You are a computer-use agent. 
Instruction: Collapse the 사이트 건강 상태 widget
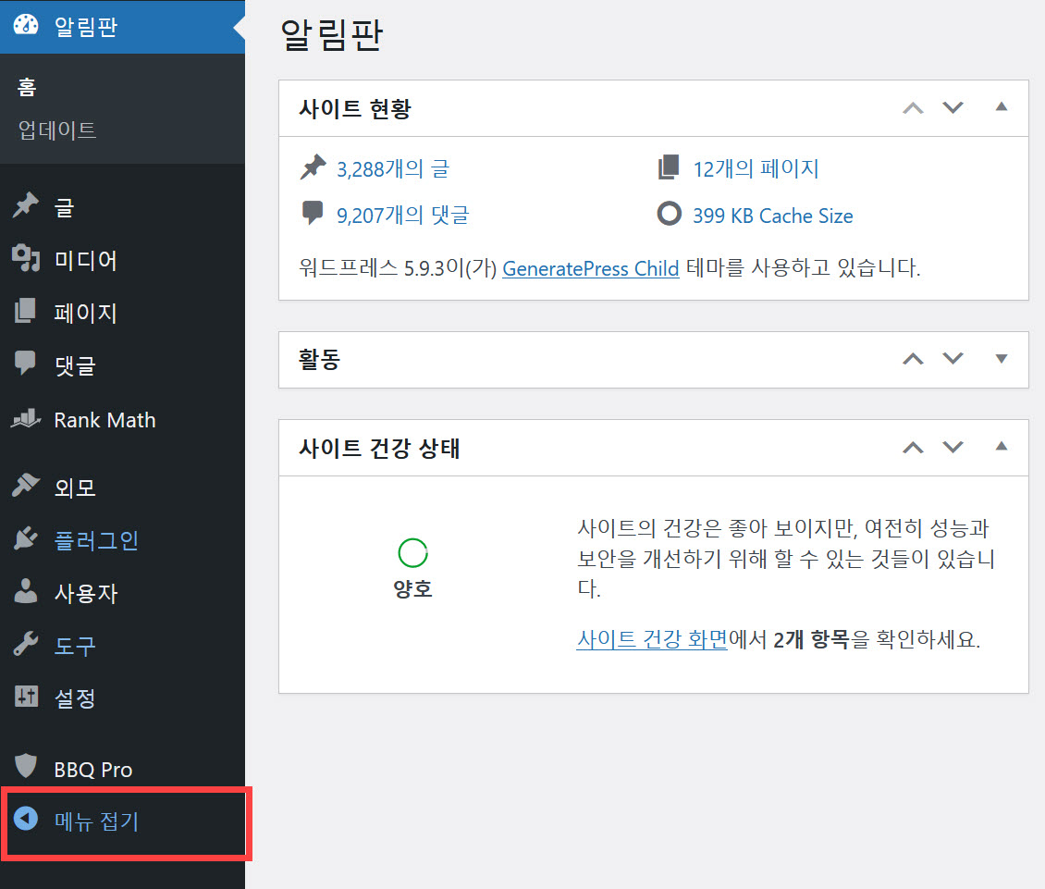1002,447
